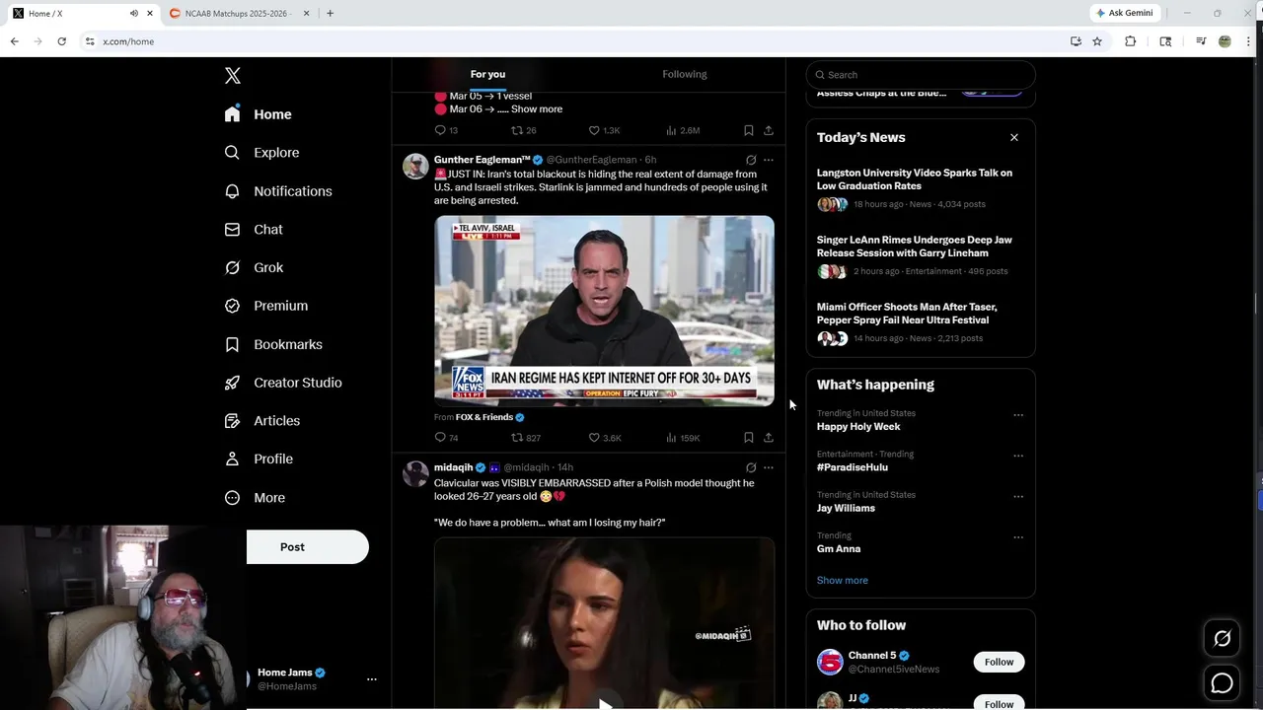1263x710 pixels.
Task: Bookmark the top post with 2.6M views
Action: tap(749, 130)
